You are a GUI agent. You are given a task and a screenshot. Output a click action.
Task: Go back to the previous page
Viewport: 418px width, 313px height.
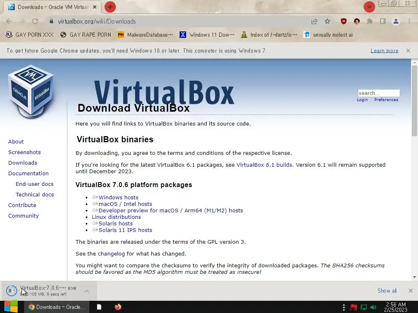point(9,21)
